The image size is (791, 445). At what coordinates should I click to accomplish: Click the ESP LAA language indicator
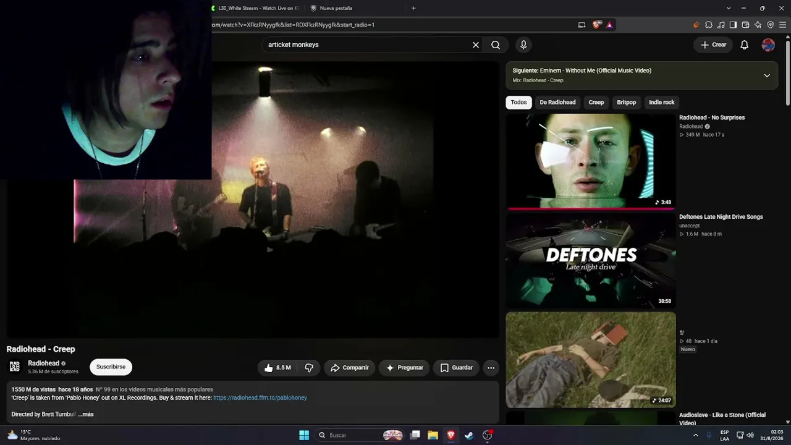pyautogui.click(x=724, y=435)
